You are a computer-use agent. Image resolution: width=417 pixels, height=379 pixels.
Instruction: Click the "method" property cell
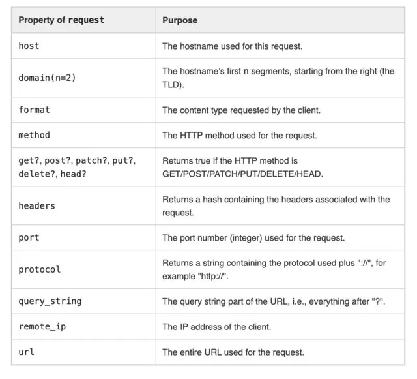coord(34,135)
